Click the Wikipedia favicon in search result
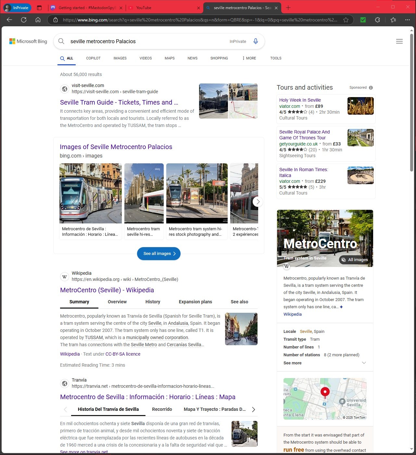416x455 pixels. coord(65,276)
